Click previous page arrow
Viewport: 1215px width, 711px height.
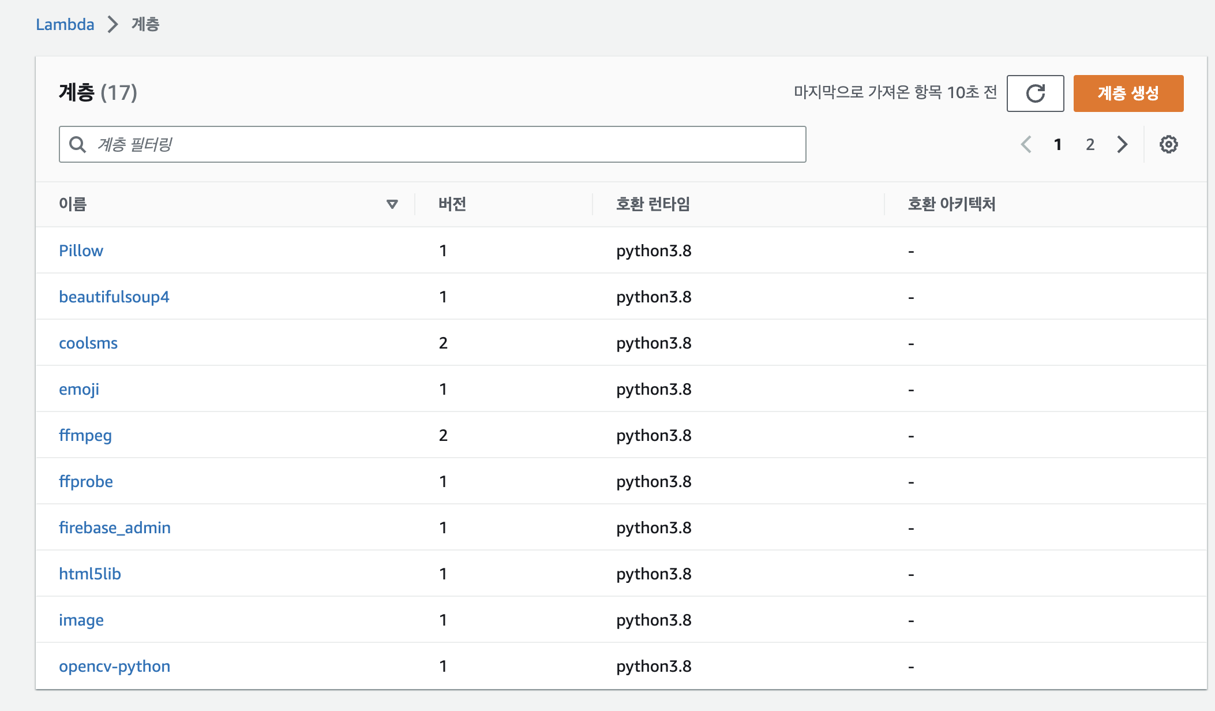1026,144
